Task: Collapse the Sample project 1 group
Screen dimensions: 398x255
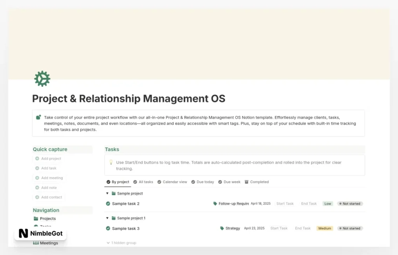Action: click(107, 218)
